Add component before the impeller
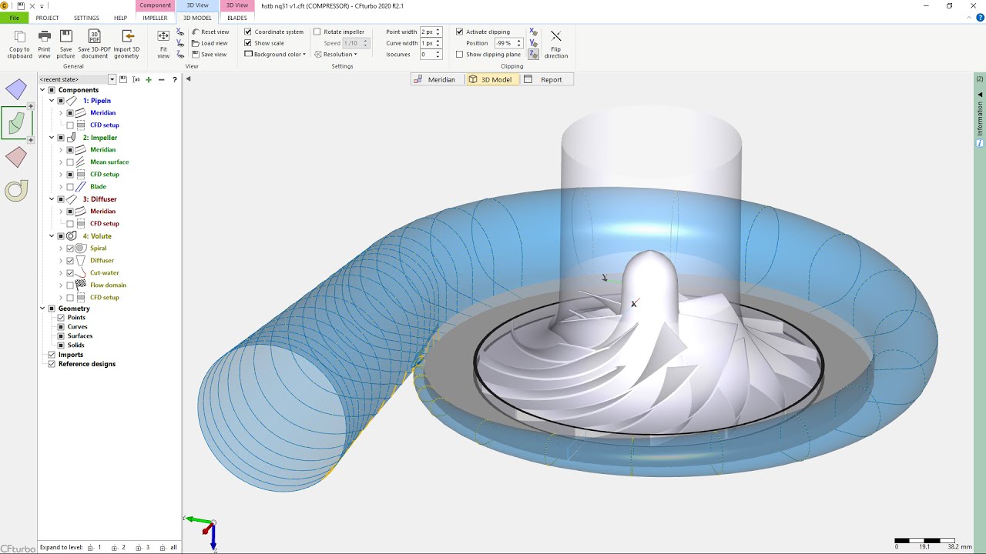This screenshot has height=554, width=986. 30,106
